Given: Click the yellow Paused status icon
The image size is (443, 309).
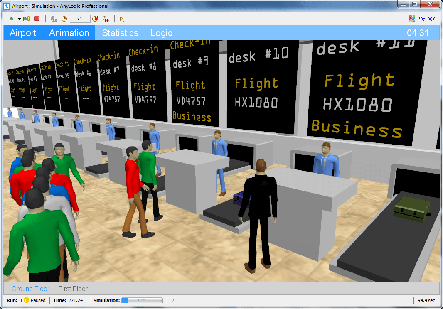Looking at the screenshot, I should (26, 300).
